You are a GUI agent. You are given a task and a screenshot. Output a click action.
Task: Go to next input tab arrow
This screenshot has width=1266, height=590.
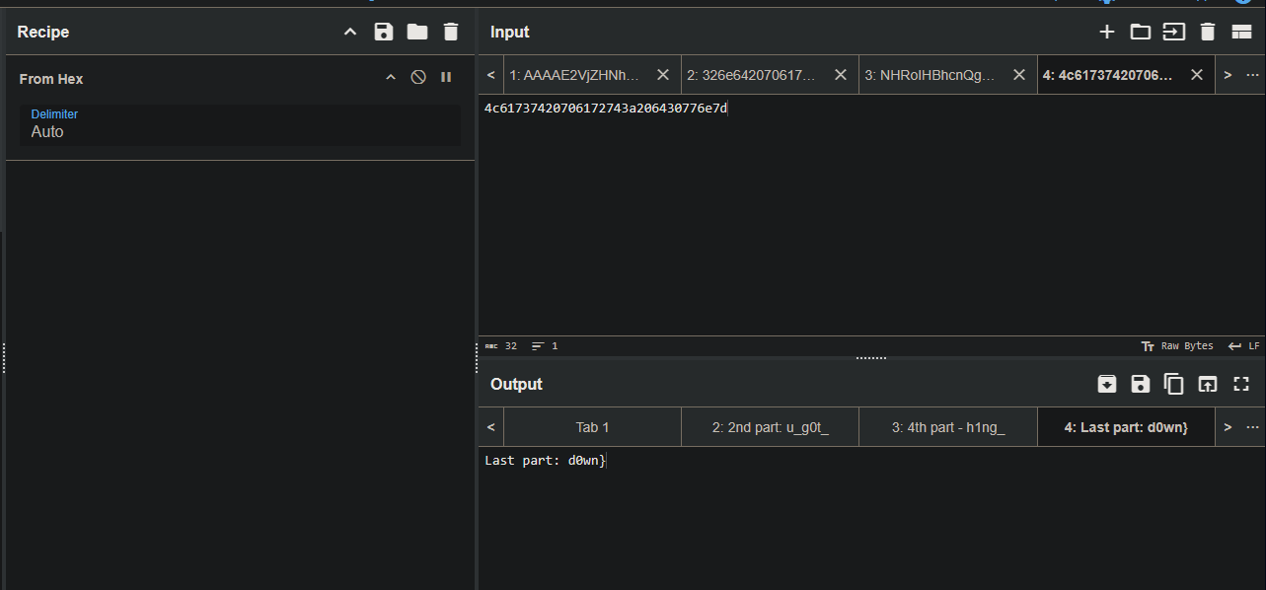tap(1228, 75)
